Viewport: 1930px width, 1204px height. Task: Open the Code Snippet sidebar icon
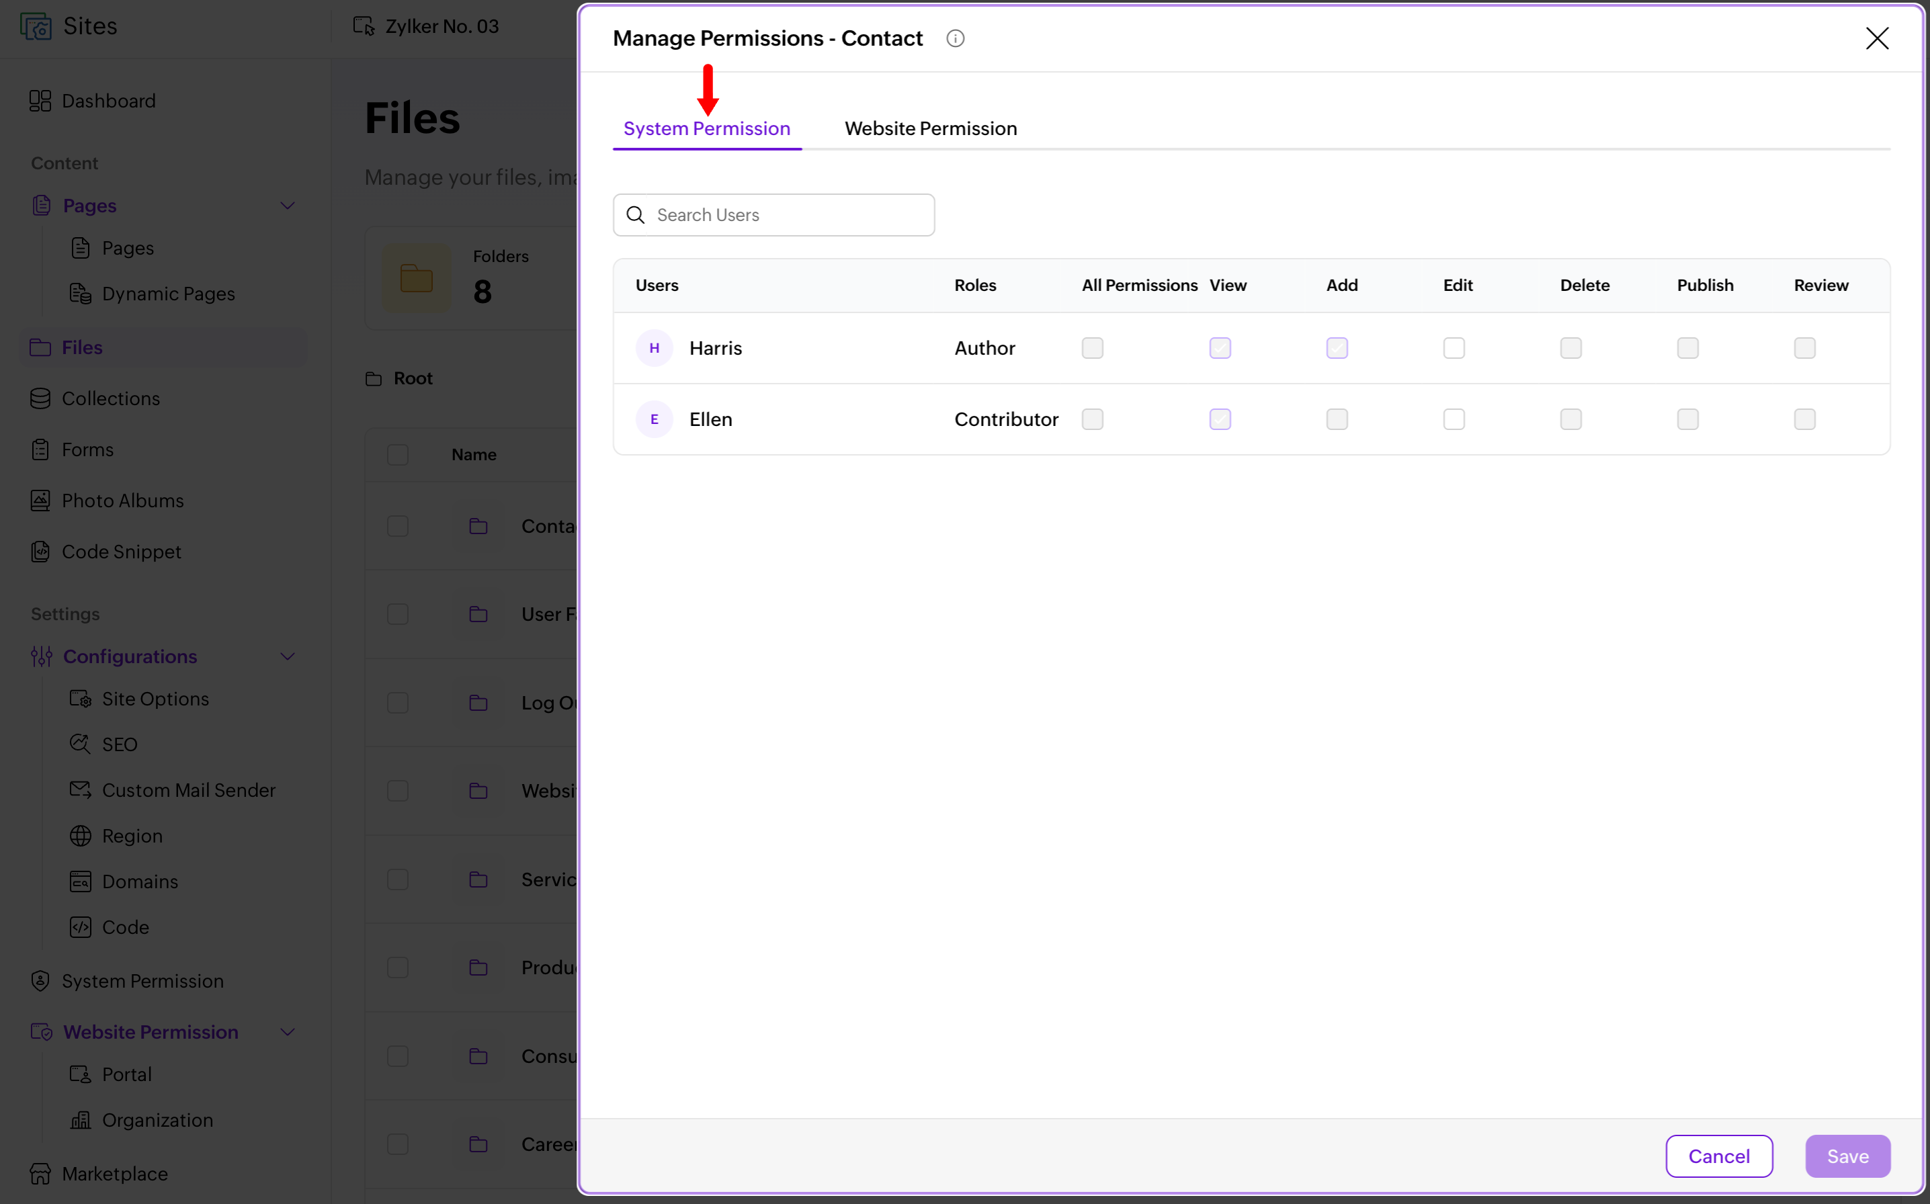40,552
